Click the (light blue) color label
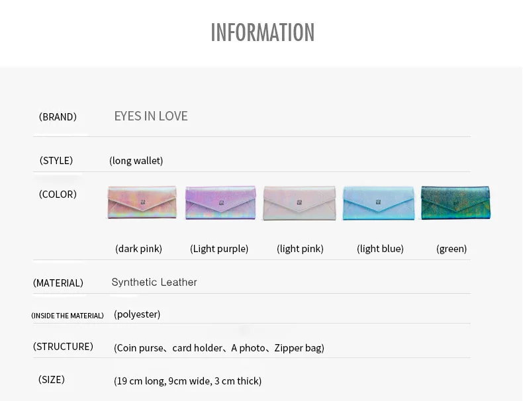The image size is (523, 401). 380,249
